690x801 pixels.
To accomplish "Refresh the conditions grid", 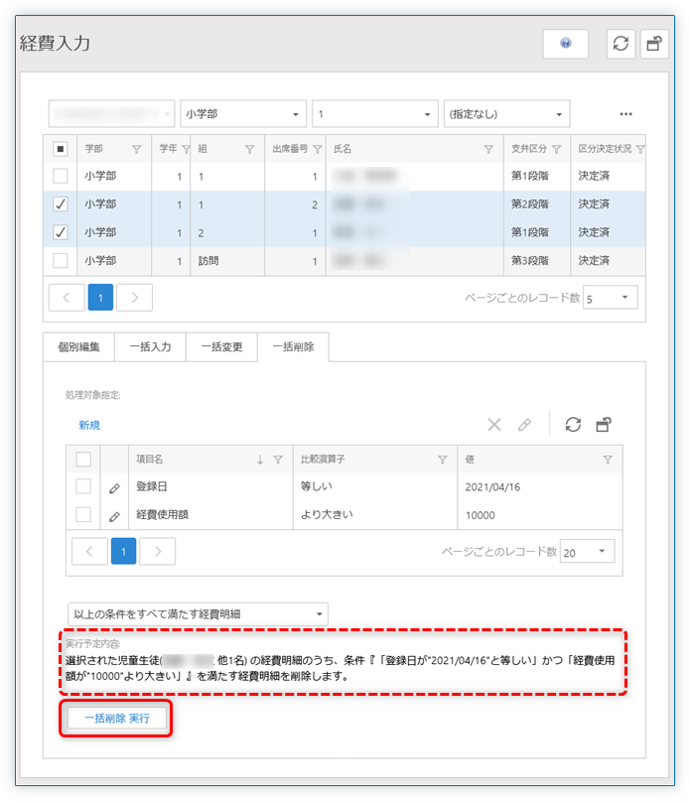I will click(573, 425).
